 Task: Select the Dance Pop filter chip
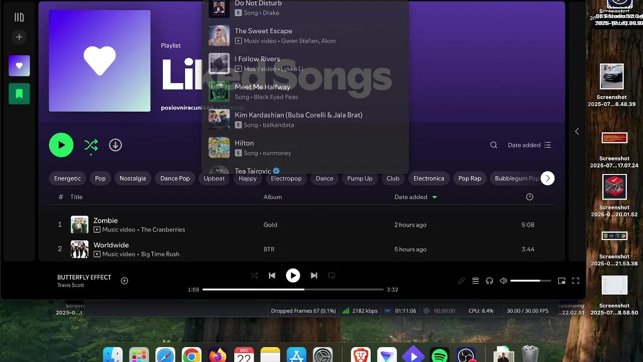tap(175, 178)
